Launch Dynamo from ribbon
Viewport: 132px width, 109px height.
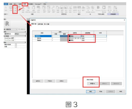pyautogui.click(x=98, y=9)
